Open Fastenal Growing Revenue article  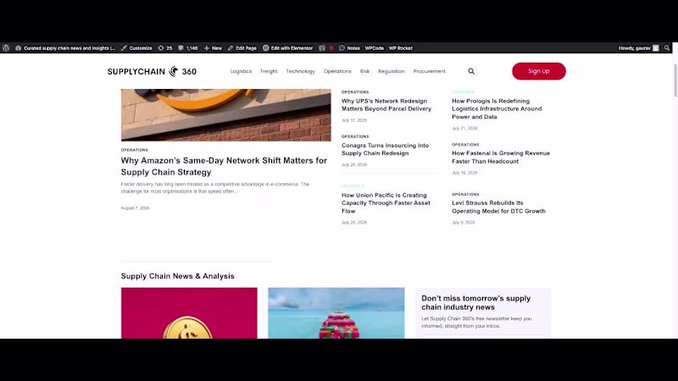coord(501,157)
